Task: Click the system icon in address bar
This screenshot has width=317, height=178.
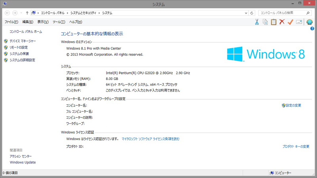Action: (x=34, y=13)
